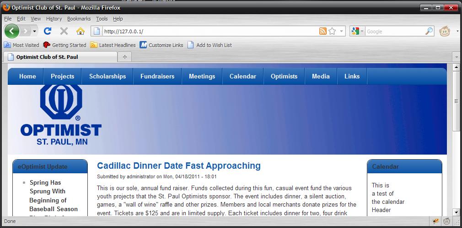Open the Scholarships navigation item
Image resolution: width=462 pixels, height=228 pixels.
coord(107,77)
